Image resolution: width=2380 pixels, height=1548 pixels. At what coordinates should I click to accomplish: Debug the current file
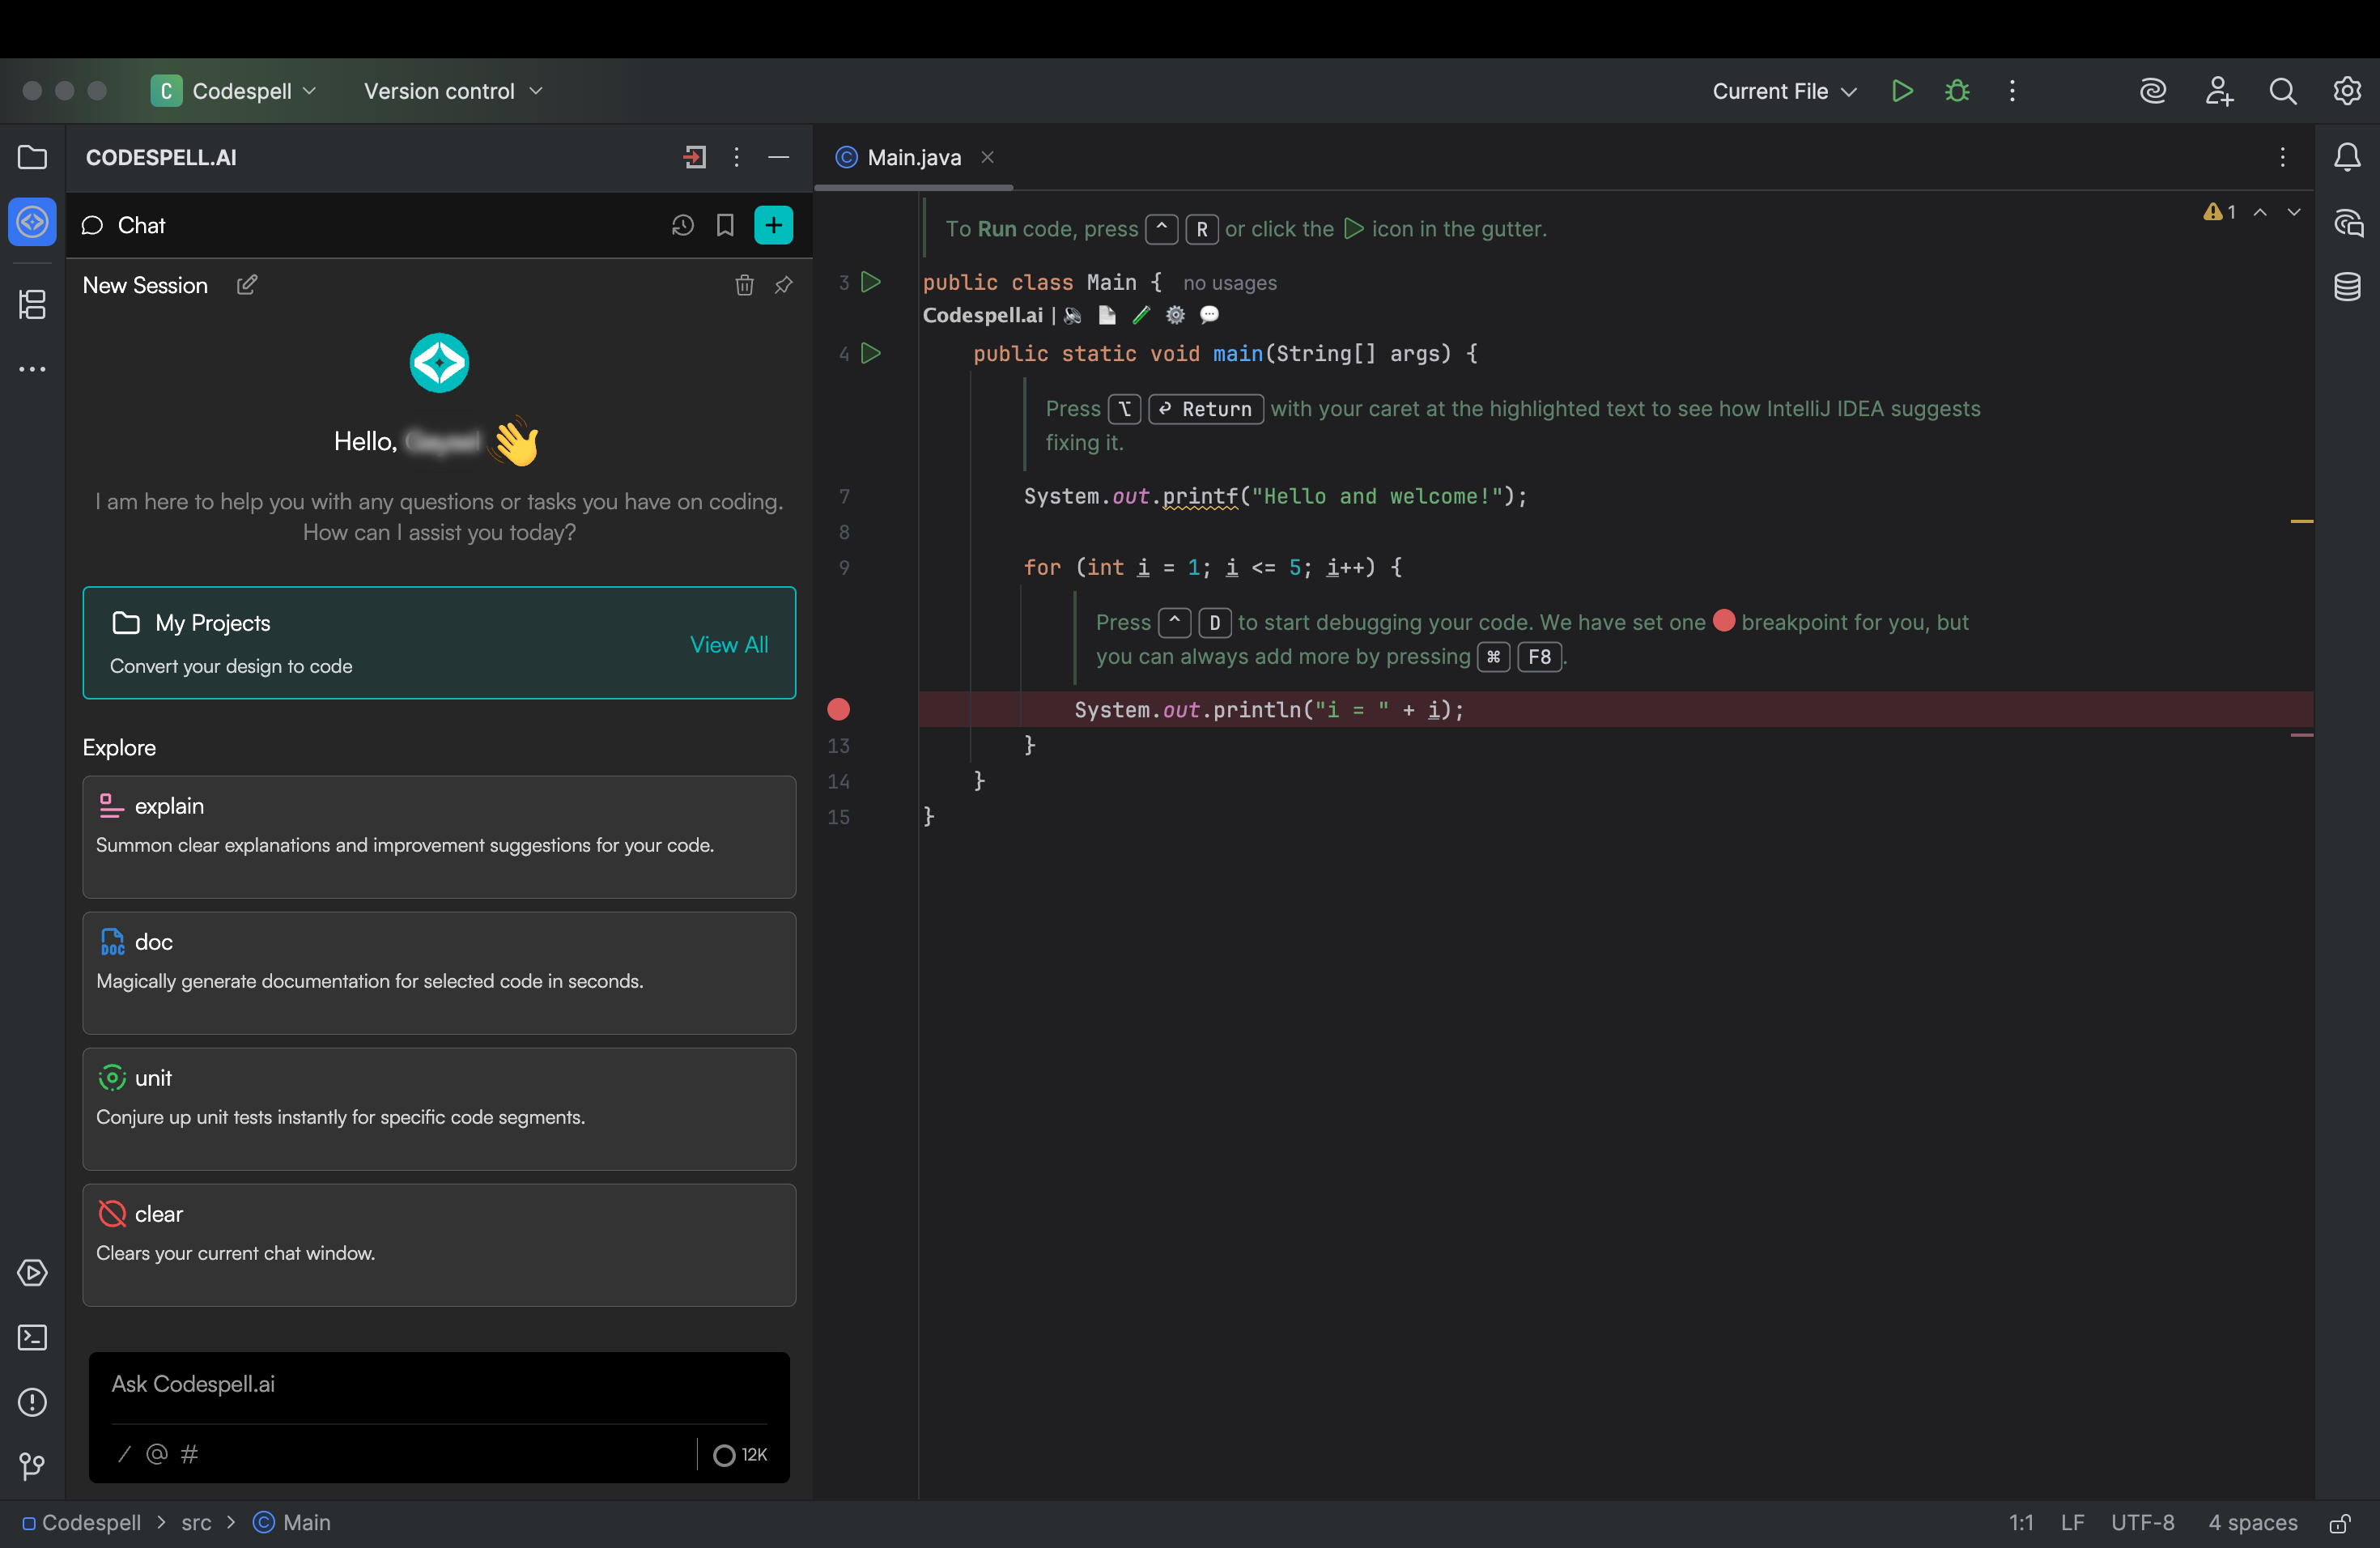tap(1957, 91)
